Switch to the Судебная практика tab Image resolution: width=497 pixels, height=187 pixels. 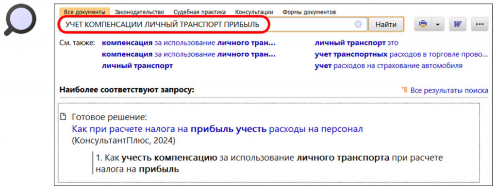pyautogui.click(x=199, y=12)
